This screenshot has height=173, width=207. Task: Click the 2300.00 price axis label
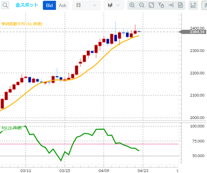(x=197, y=51)
